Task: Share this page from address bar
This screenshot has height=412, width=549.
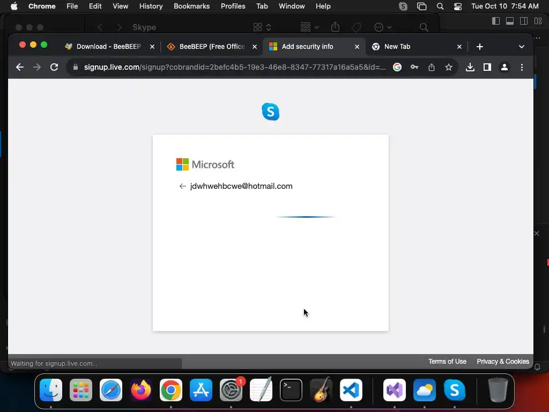Action: (432, 67)
